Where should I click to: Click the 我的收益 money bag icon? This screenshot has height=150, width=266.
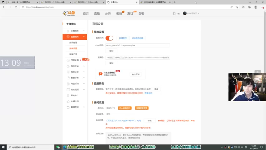(68, 66)
